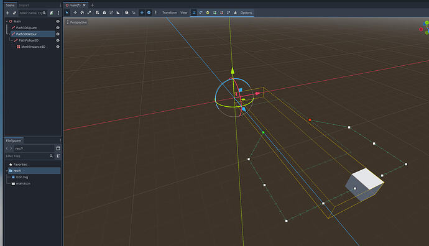The width and height of the screenshot is (429, 246).
Task: Hide the MeshInstance3D node
Action: pyautogui.click(x=58, y=47)
